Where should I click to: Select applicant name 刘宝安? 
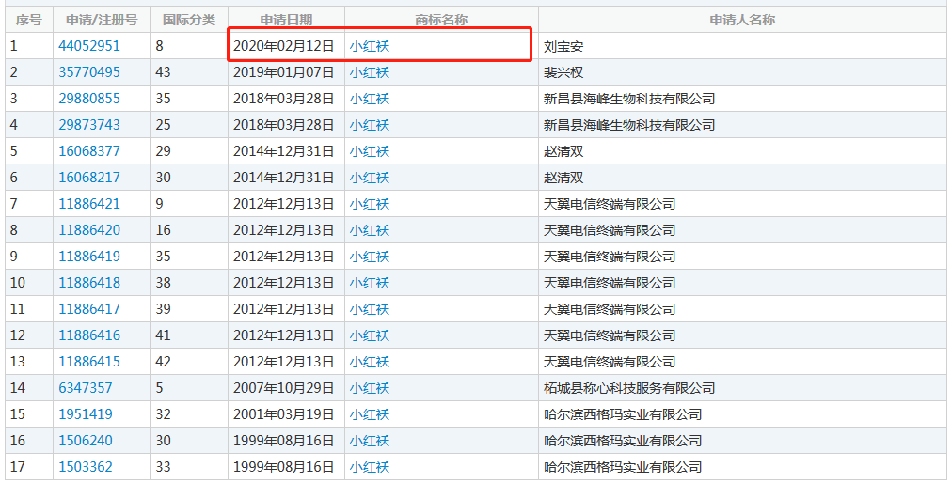[x=563, y=46]
